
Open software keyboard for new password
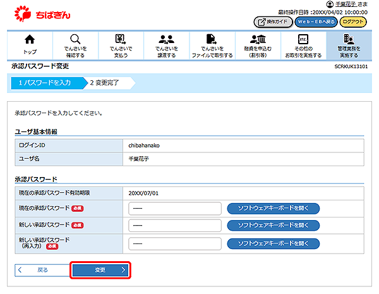(274, 225)
